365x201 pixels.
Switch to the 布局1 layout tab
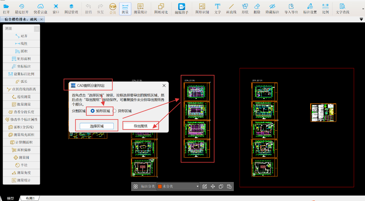(x=30, y=198)
